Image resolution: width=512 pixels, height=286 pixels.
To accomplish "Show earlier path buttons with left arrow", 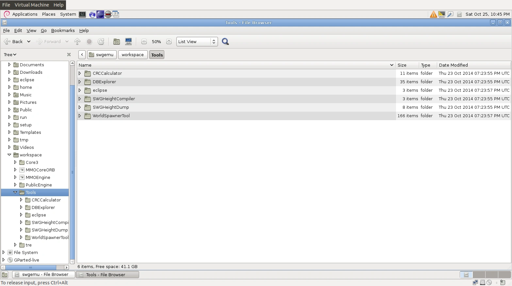I will (x=82, y=55).
